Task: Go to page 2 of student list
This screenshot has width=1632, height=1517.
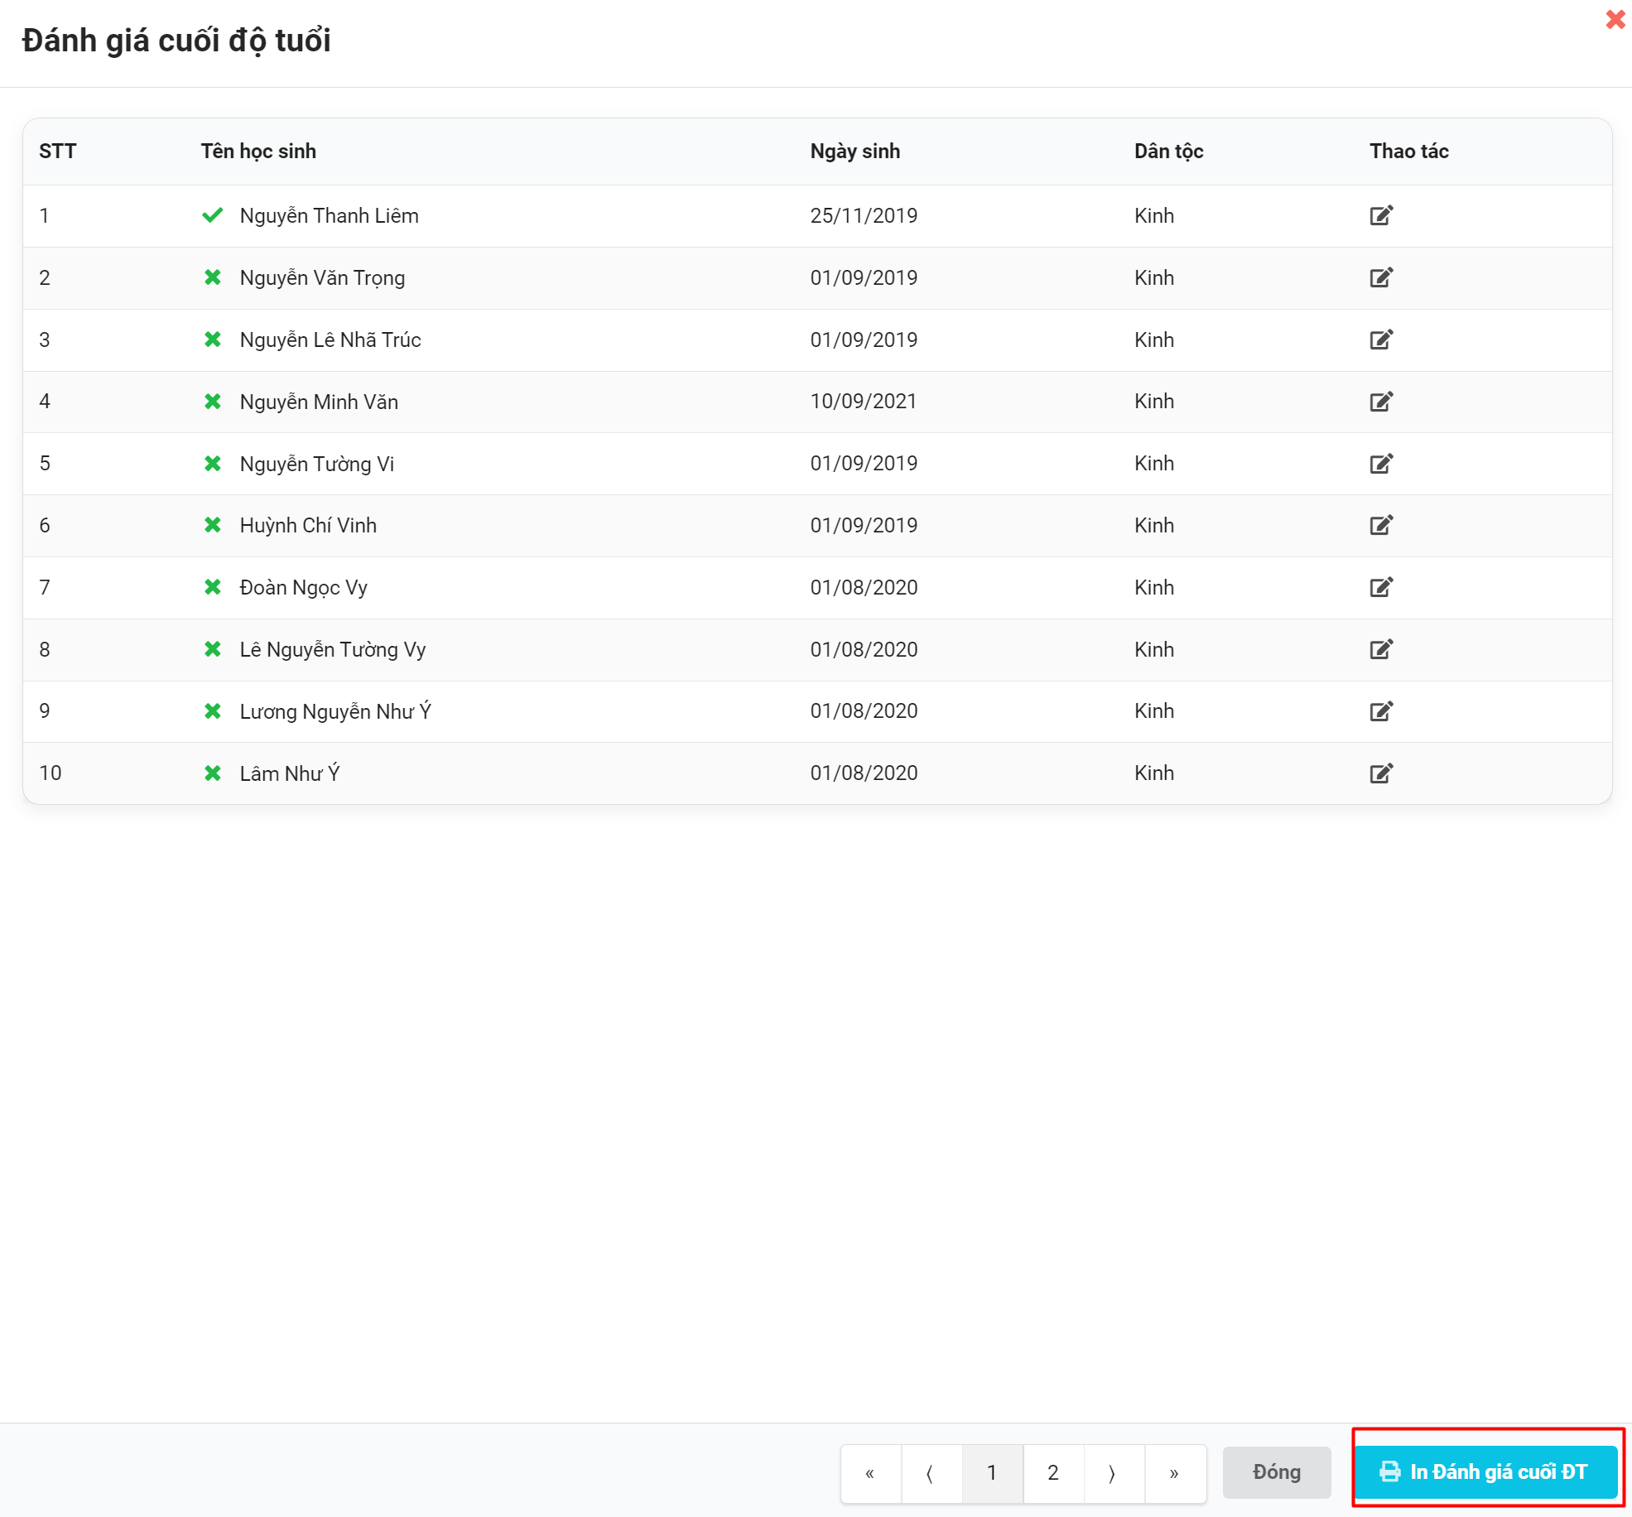Action: click(x=1052, y=1472)
